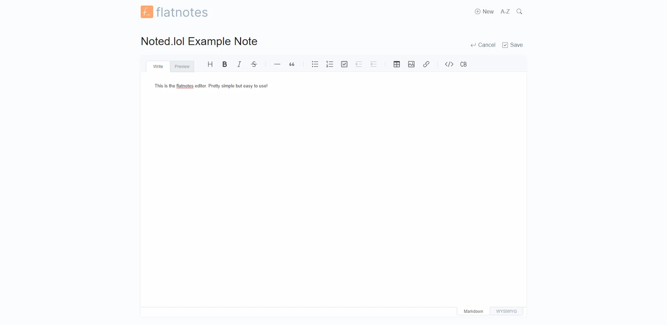Insert a code block (CB)
The height and width of the screenshot is (325, 667).
[464, 64]
